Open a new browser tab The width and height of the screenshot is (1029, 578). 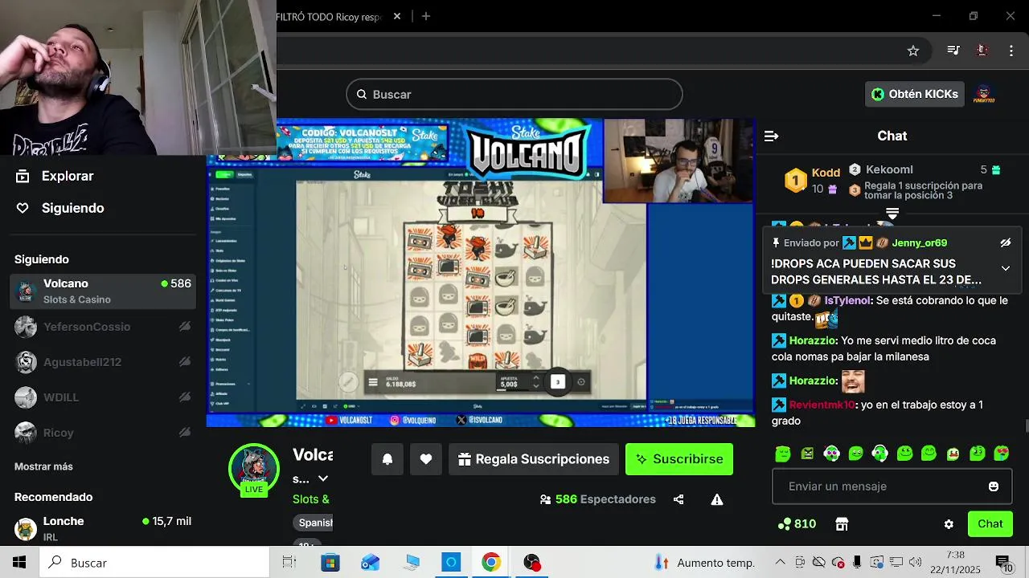click(x=426, y=16)
